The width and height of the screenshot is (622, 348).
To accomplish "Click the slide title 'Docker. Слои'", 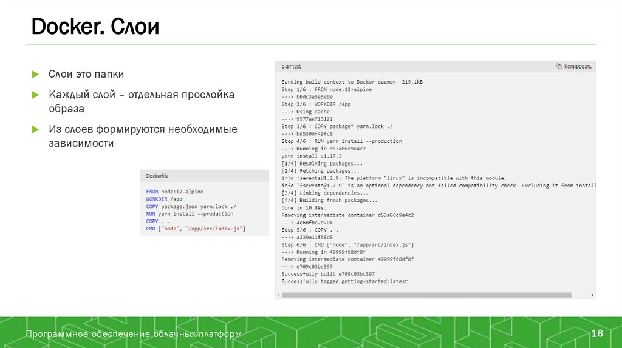I will pyautogui.click(x=95, y=27).
